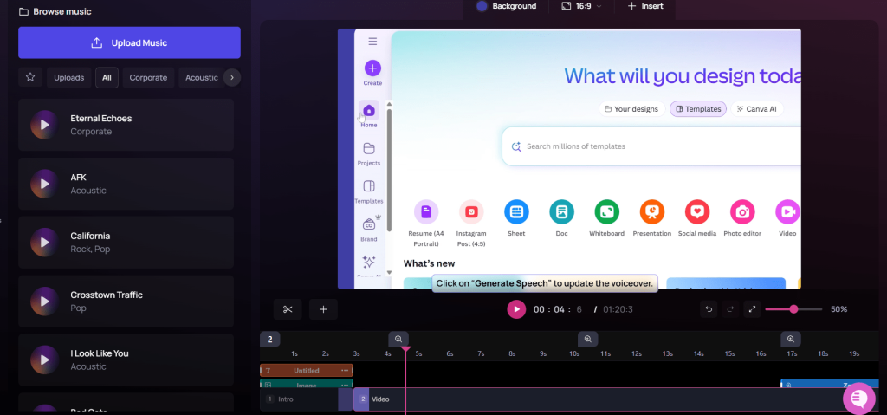
Task: Preview the AFK track
Action: click(44, 184)
